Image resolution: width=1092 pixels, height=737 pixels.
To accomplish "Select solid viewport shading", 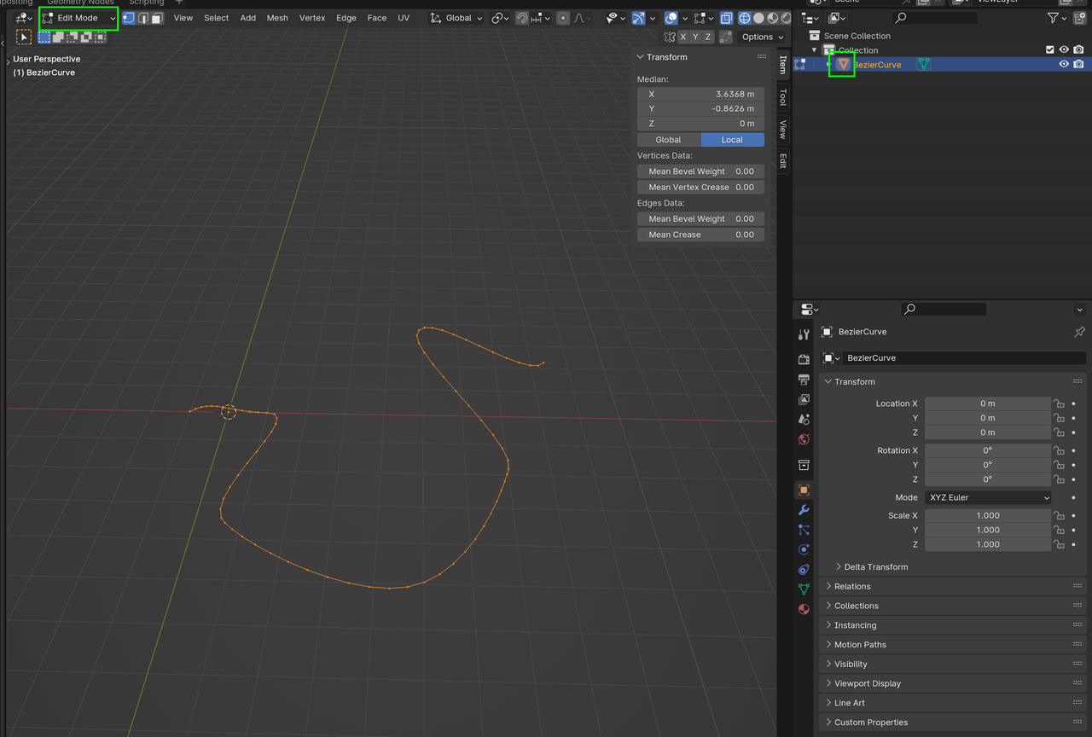I will 758,18.
